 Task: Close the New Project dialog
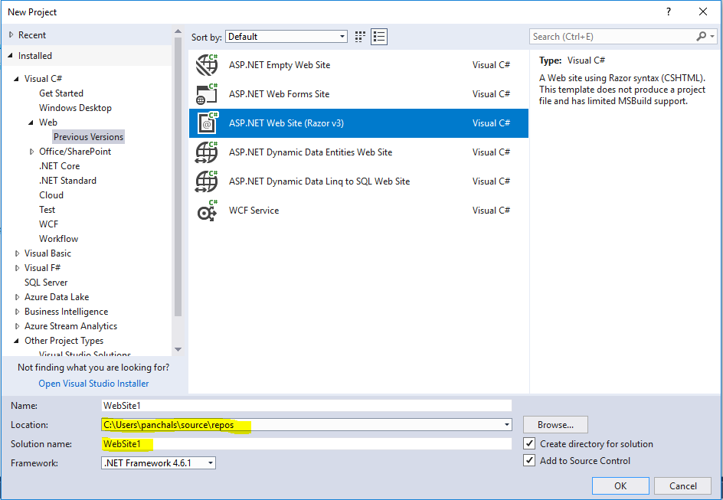[x=703, y=12]
